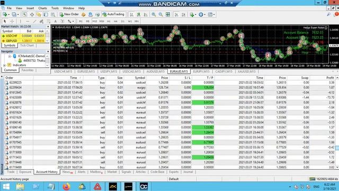The image size is (339, 191).
Task: Switch chart to H4 timeframe
Action: pyautogui.click(x=115, y=21)
